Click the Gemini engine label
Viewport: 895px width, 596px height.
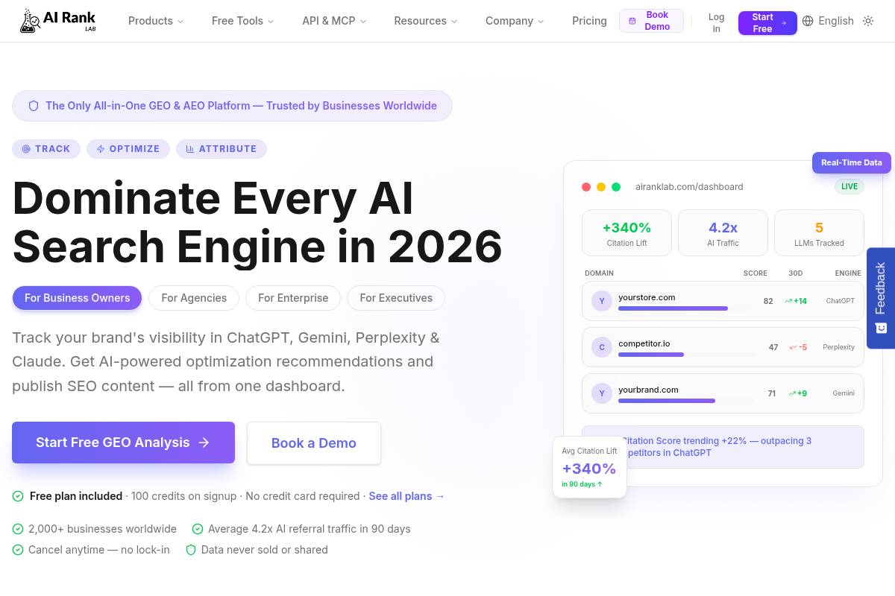[844, 393]
